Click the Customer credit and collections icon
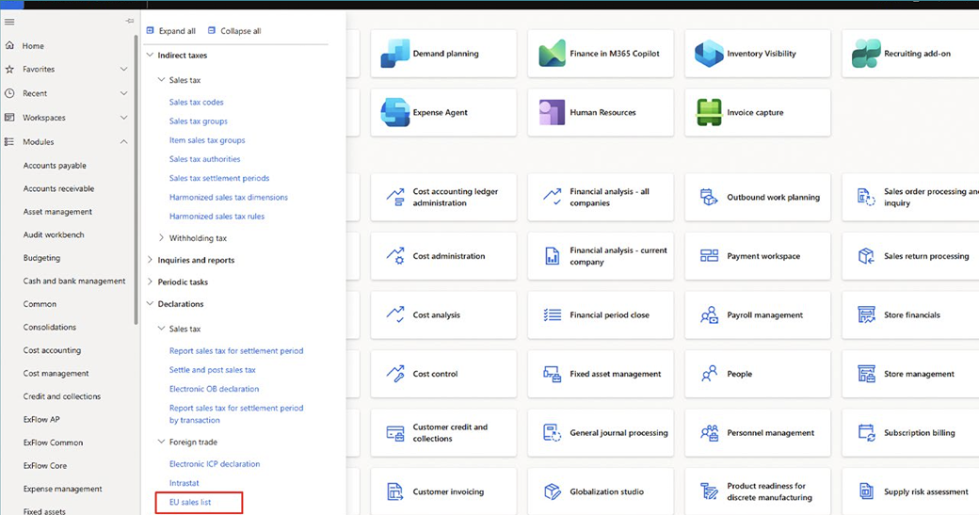The width and height of the screenshot is (979, 515). [395, 433]
